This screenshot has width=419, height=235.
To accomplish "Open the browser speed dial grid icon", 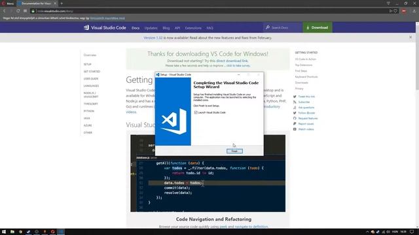I will (x=25, y=11).
